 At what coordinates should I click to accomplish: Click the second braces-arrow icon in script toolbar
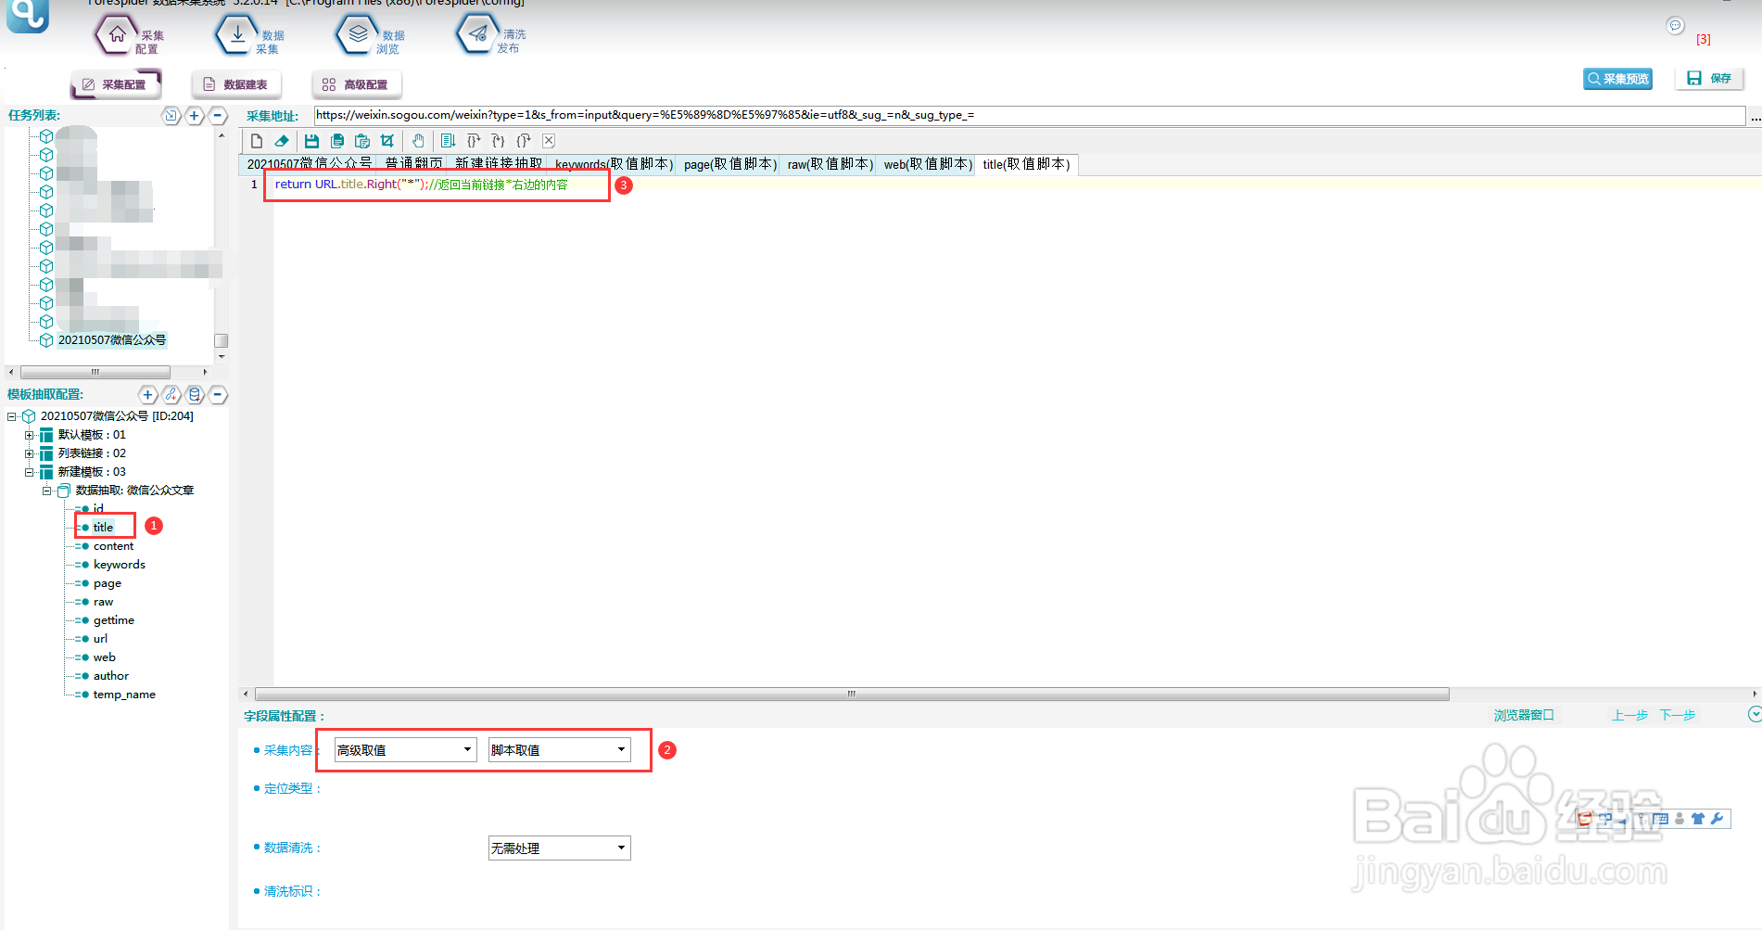coord(499,141)
